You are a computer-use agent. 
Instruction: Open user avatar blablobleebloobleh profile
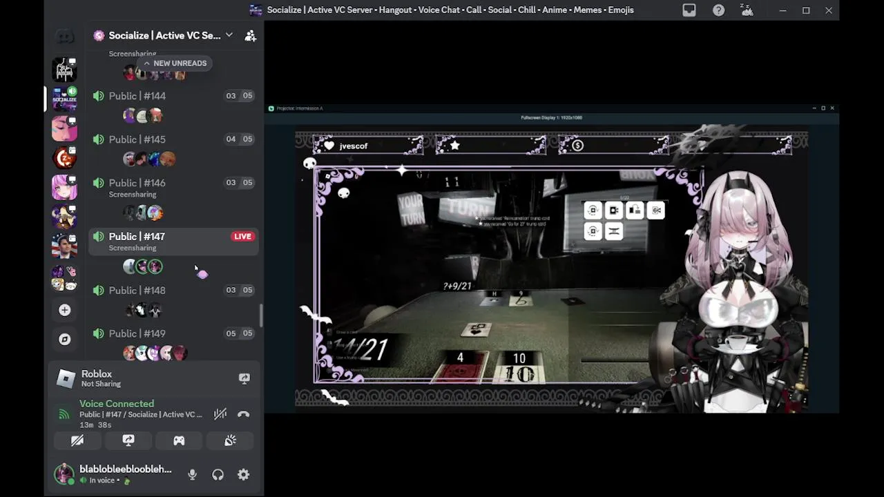click(64, 474)
